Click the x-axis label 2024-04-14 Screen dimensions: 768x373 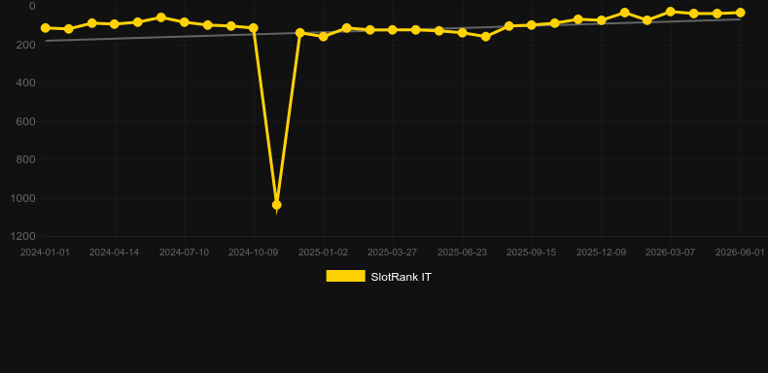[114, 253]
